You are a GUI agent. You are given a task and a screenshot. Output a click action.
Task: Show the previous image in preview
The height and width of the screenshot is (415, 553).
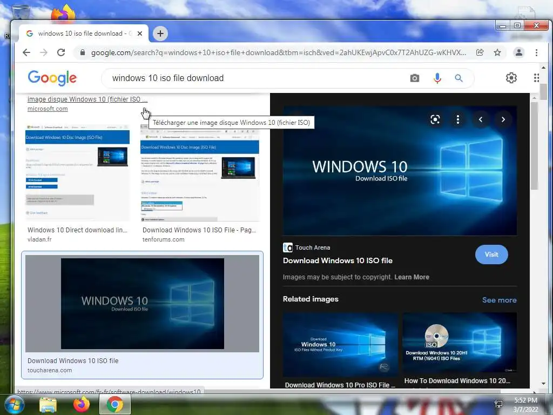point(480,119)
